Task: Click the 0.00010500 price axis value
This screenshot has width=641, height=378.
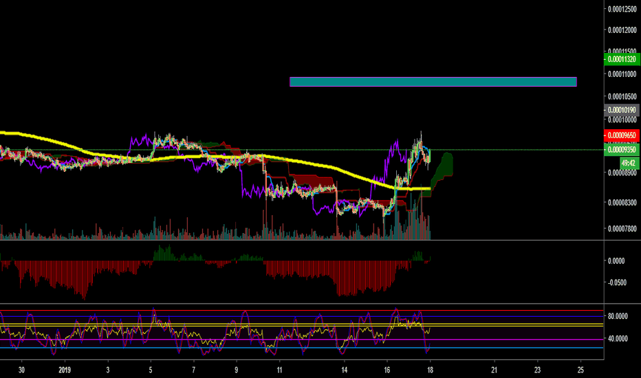Action: pos(622,97)
